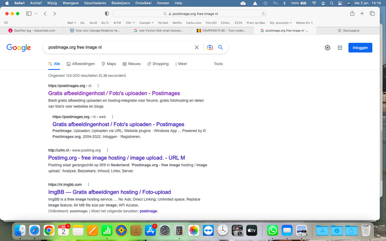Open the Netflix bookmark
The height and width of the screenshot is (241, 386).
[x=177, y=23]
